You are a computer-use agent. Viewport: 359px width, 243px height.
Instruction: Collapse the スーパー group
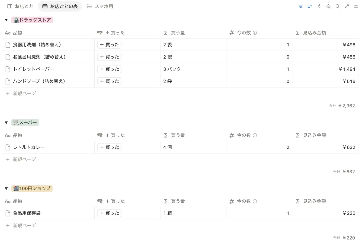click(6, 123)
